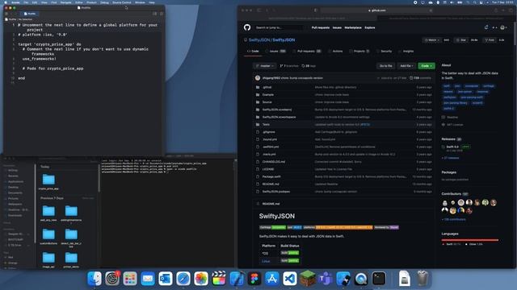
Task: Launch Outlook from the Dock
Action: (x=166, y=279)
